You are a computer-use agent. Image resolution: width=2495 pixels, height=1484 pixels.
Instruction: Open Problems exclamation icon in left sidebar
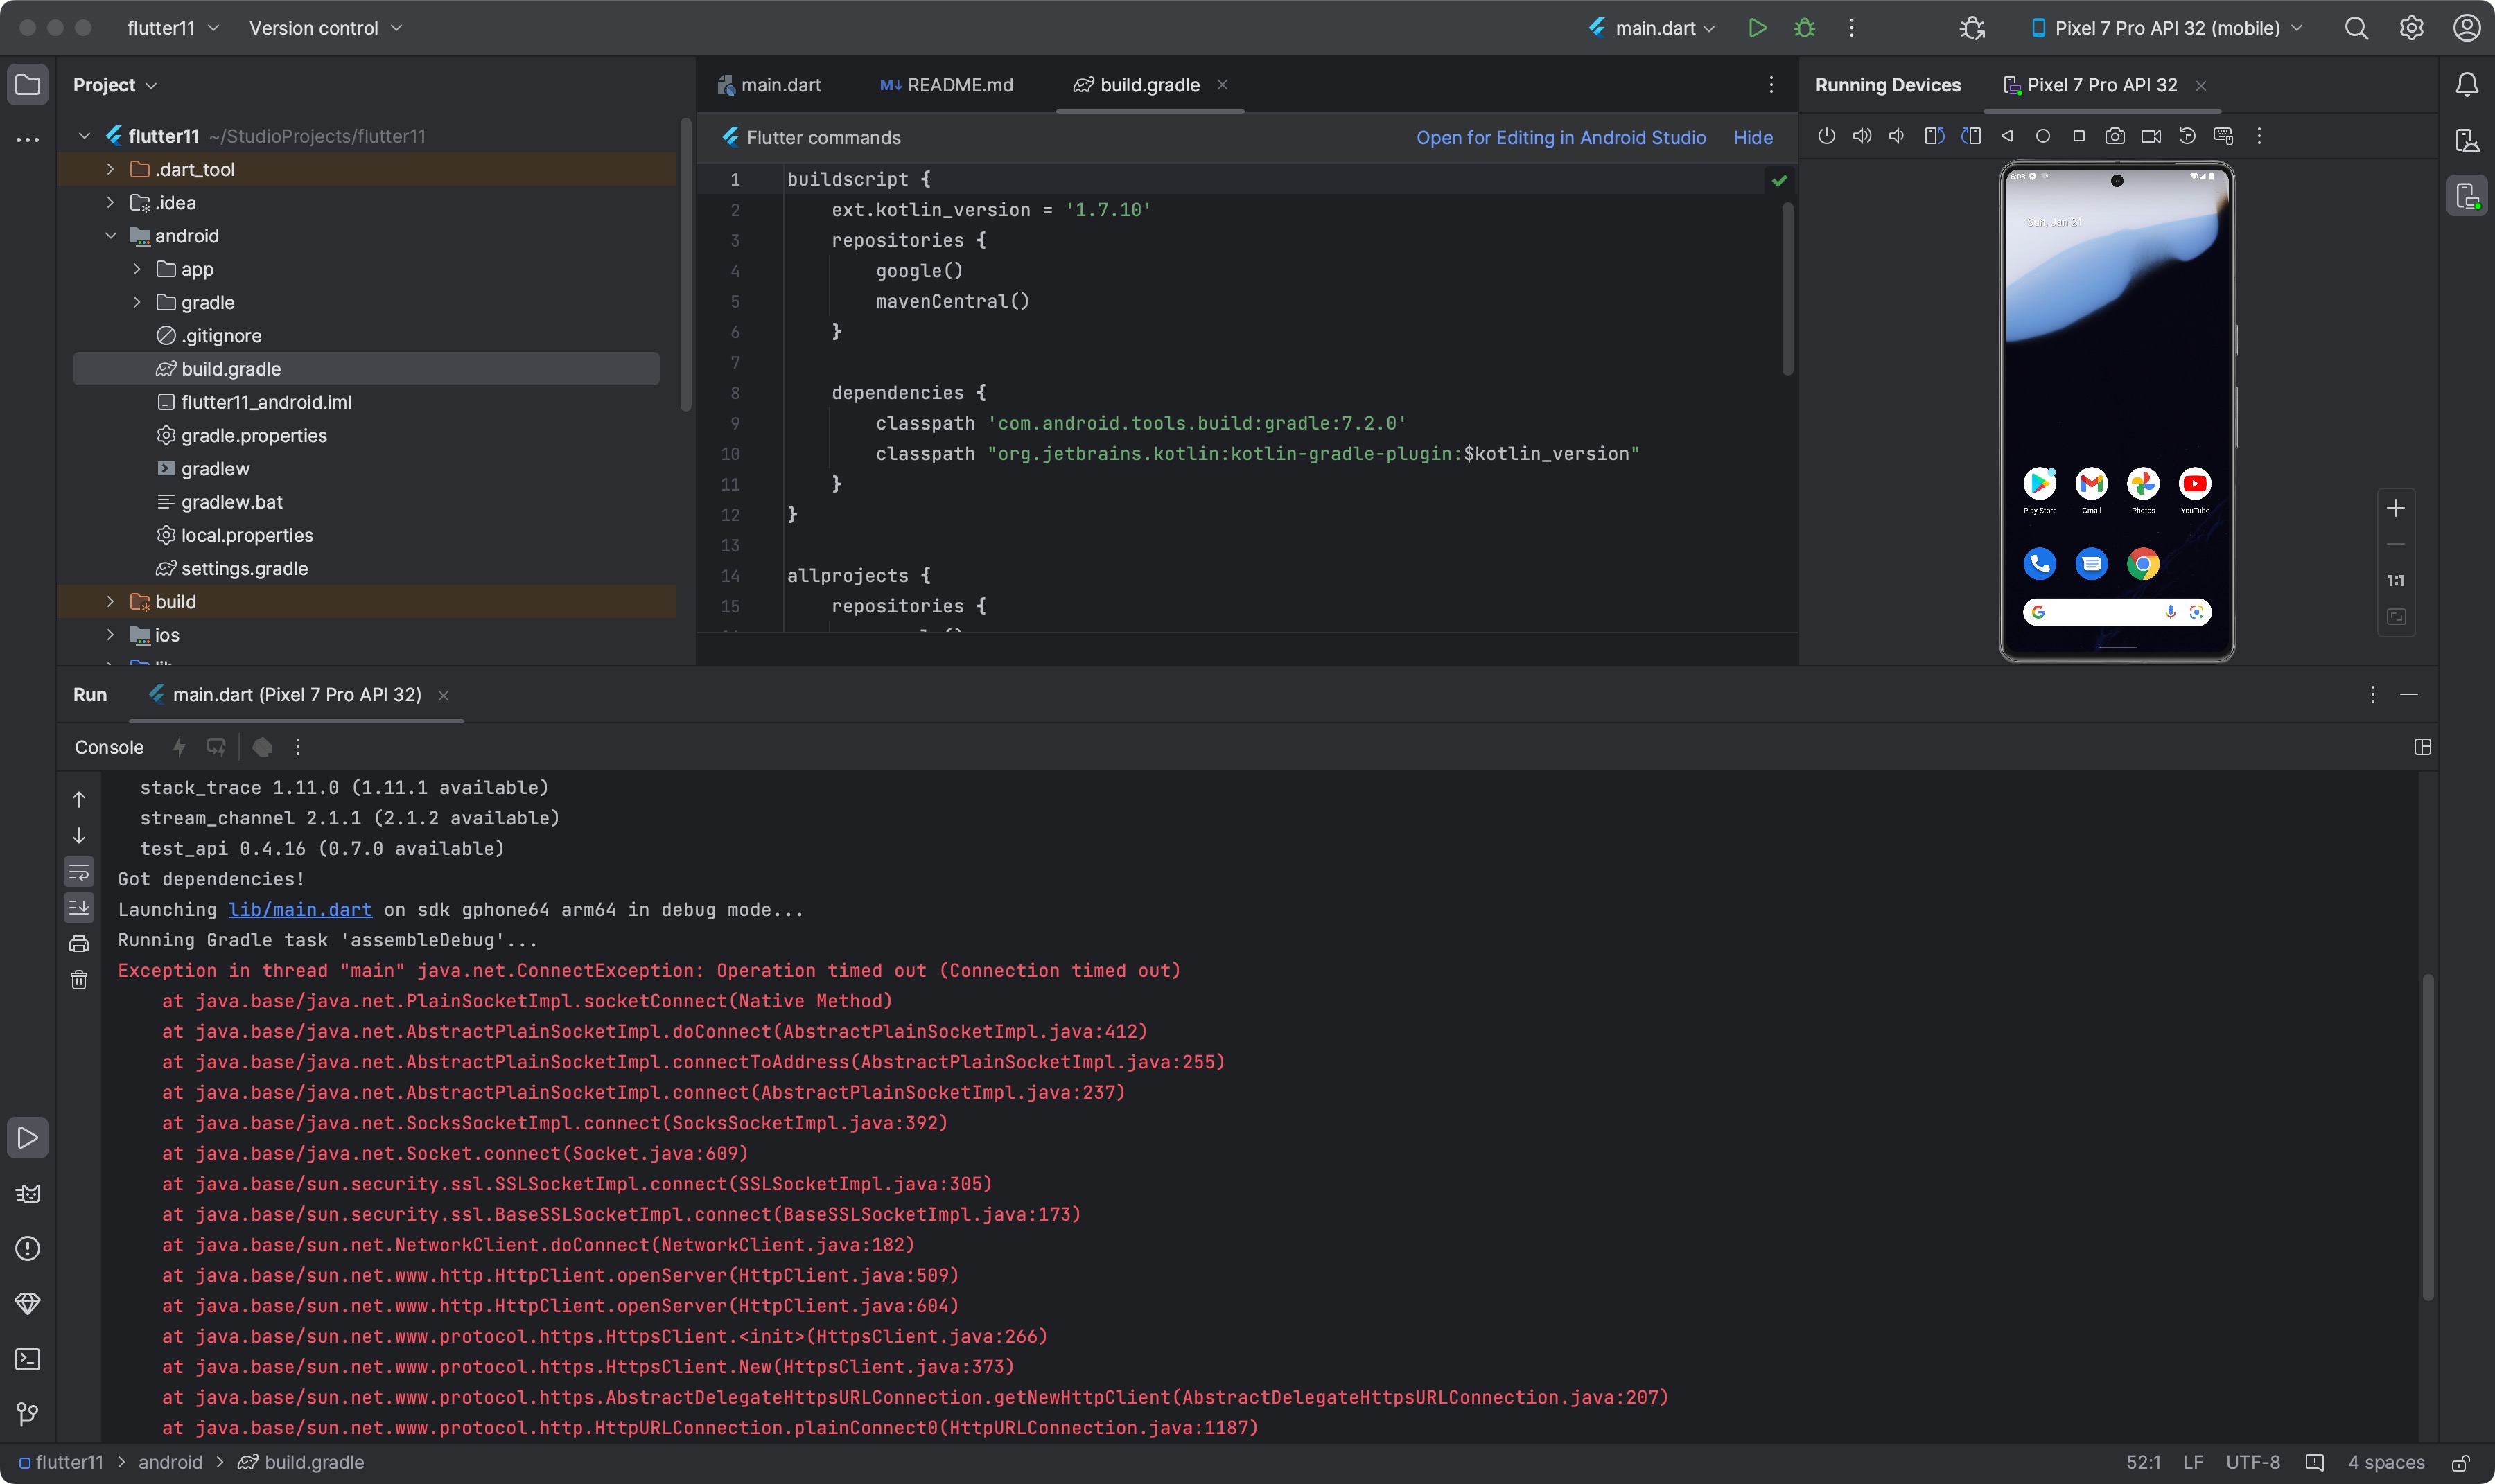point(28,1248)
